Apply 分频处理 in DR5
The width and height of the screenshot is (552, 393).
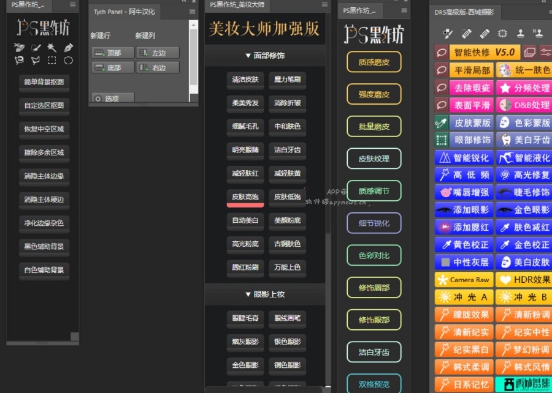point(524,88)
